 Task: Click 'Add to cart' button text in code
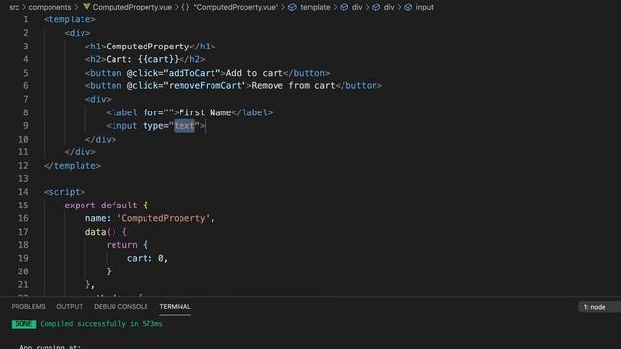pos(254,73)
